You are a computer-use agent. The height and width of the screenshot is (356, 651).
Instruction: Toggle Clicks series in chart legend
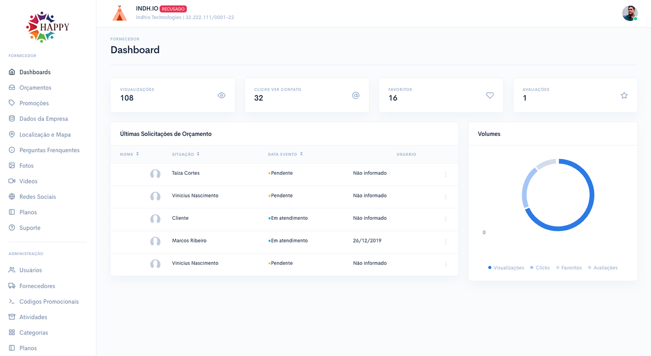tap(540, 268)
